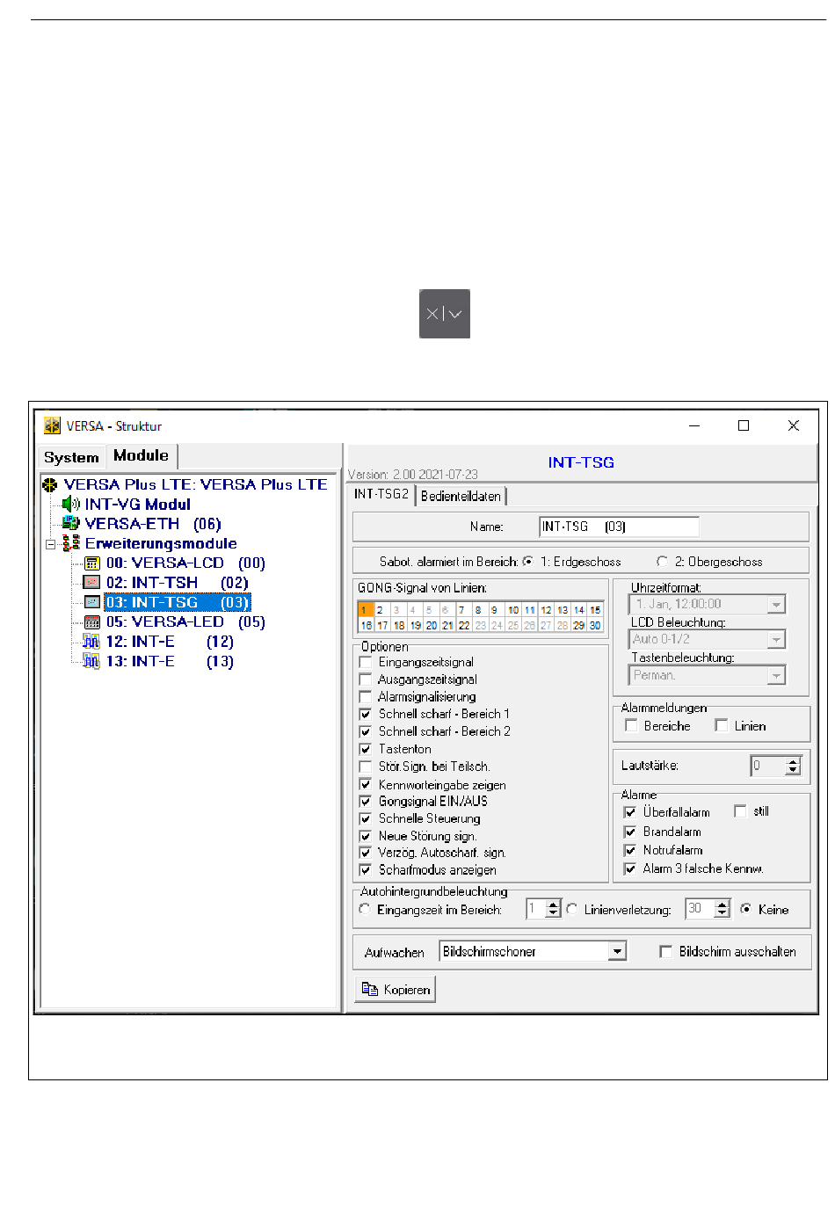Uncheck Scharfmodus anzeigen
835x1228 pixels.
[366, 870]
